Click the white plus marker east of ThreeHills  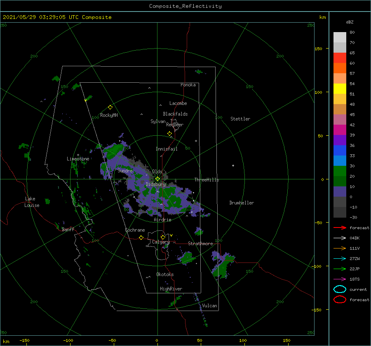pos(233,165)
